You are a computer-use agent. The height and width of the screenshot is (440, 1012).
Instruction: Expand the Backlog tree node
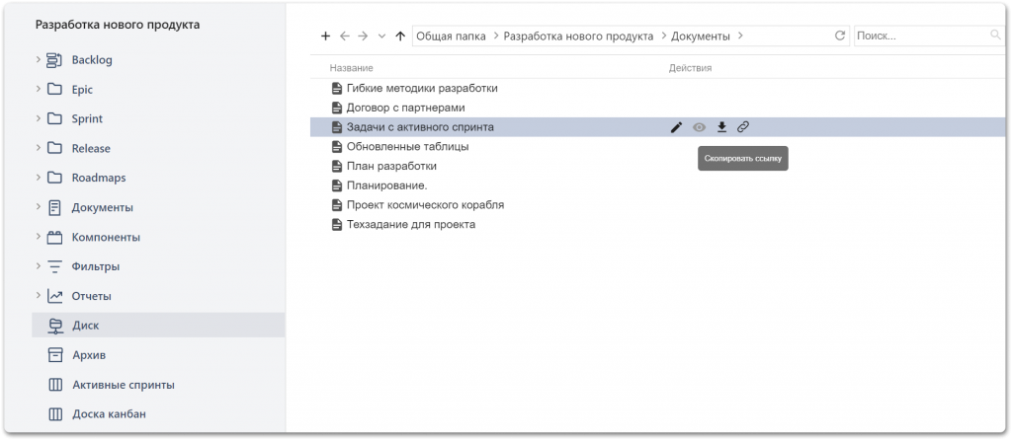[x=39, y=60]
